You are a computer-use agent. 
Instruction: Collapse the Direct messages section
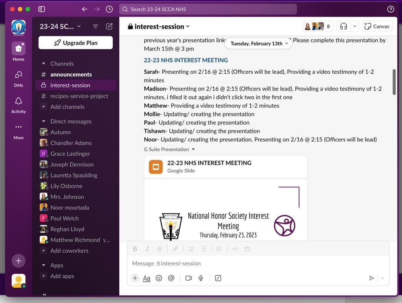click(43, 121)
